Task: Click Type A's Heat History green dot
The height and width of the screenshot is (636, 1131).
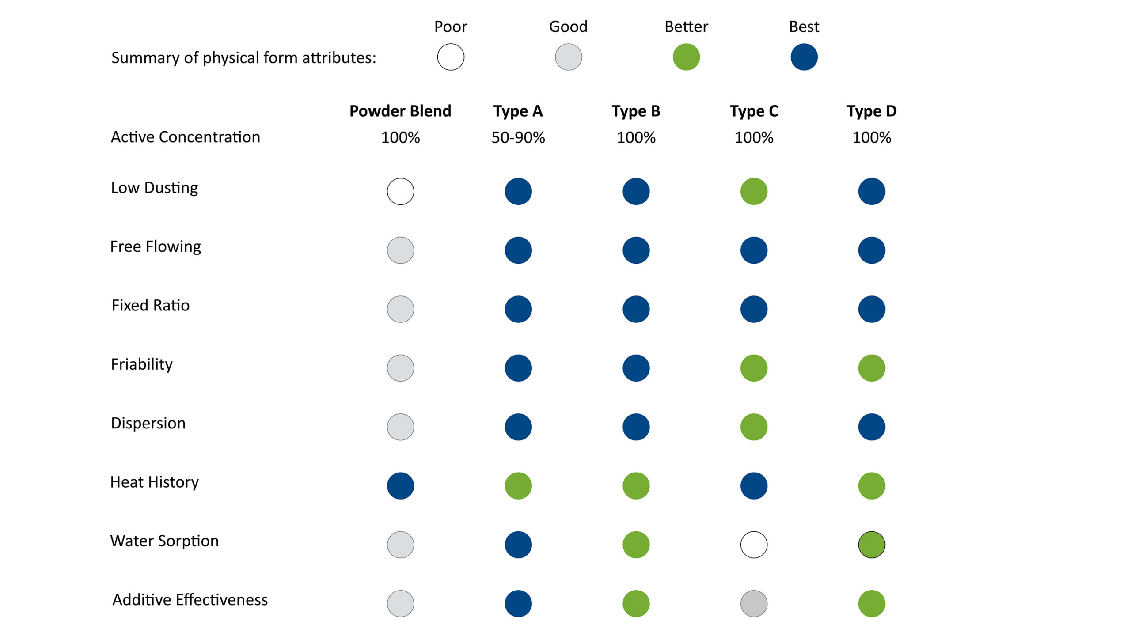Action: point(518,486)
